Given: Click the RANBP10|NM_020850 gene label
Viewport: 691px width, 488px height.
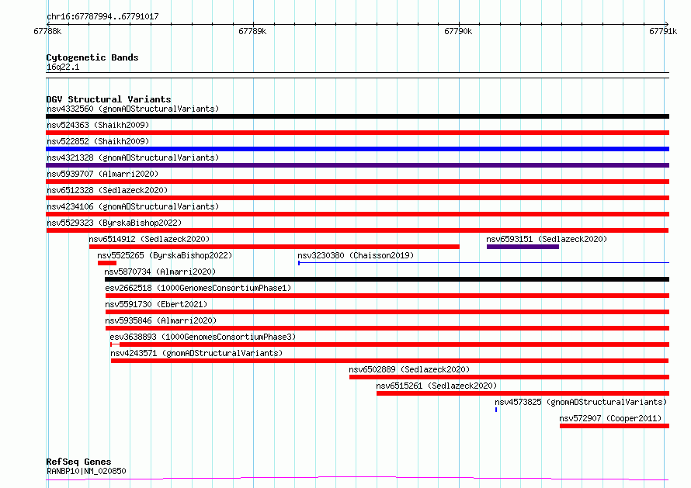Looking at the screenshot, I should pos(86,471).
